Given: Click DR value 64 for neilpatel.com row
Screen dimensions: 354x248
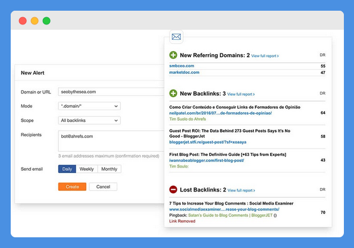Looking at the screenshot, I should [323, 112].
